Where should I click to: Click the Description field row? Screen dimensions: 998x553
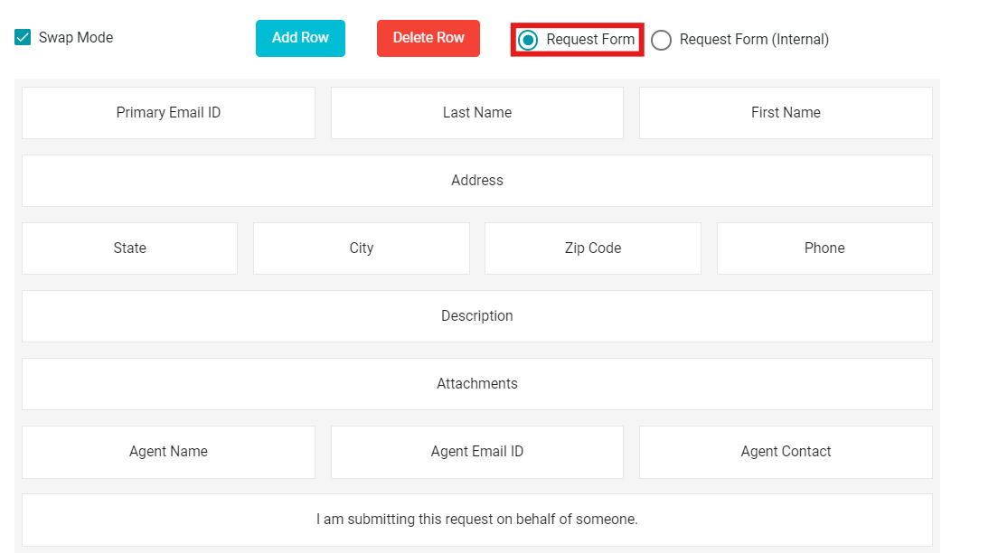(477, 316)
